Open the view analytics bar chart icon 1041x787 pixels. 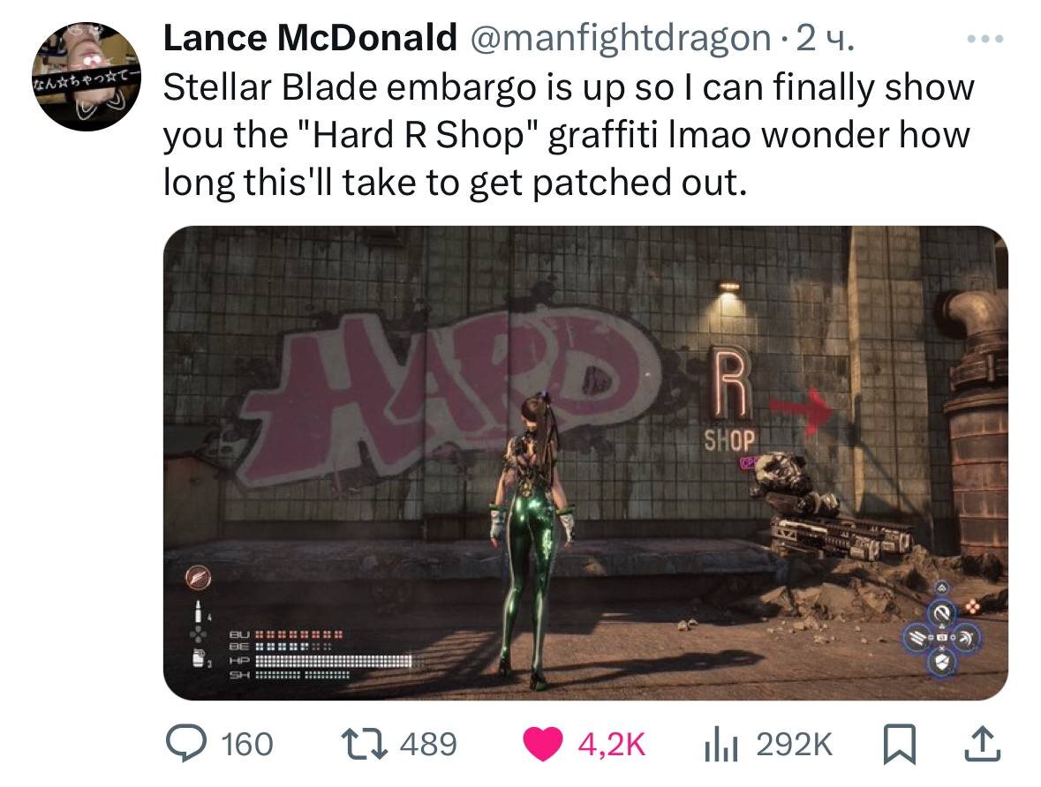[x=721, y=745]
